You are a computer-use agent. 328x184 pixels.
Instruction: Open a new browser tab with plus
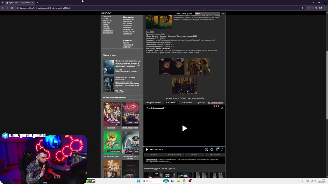(x=37, y=3)
